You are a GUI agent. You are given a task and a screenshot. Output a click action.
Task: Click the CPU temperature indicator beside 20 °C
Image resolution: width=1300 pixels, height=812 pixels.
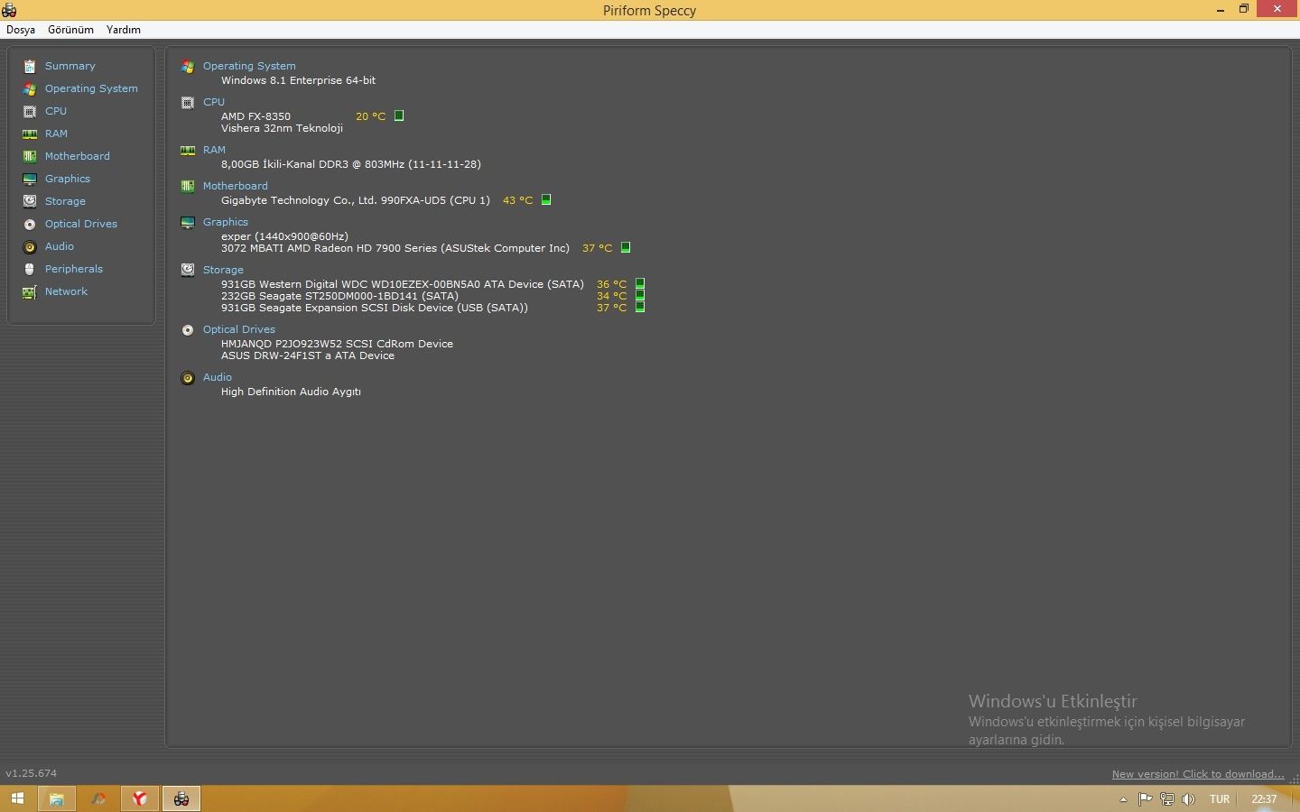(399, 115)
